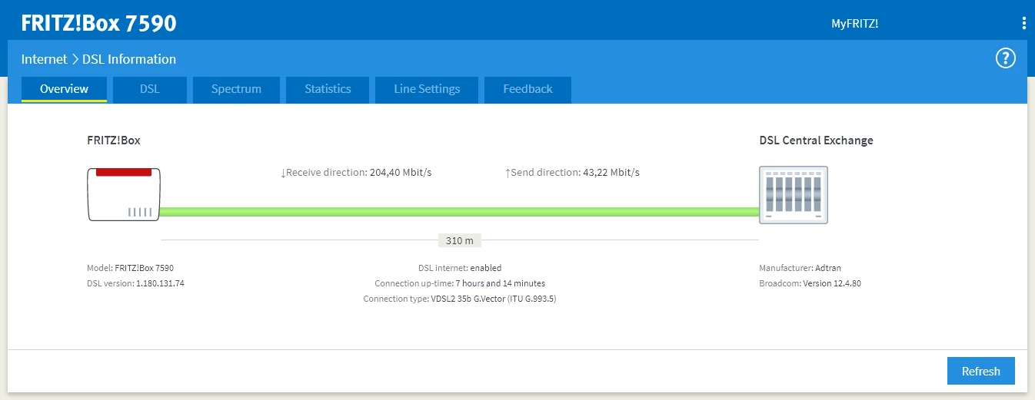1035x400 pixels.
Task: Click the FRITZ!Box 7590 logo title
Action: (x=98, y=23)
